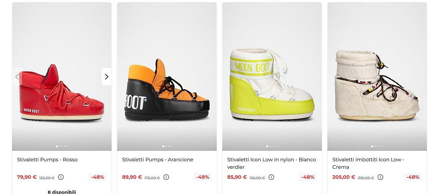Image resolution: width=430 pixels, height=194 pixels.
Task: Select the white and yellow boot image
Action: click(272, 84)
